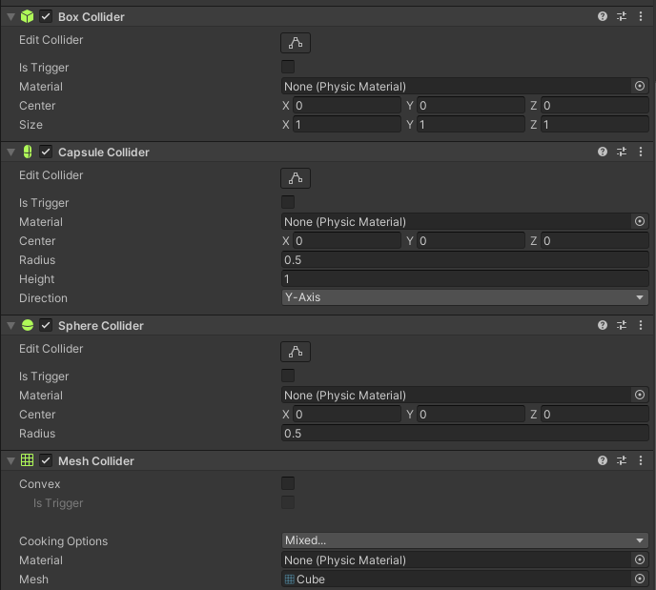Image resolution: width=656 pixels, height=590 pixels.
Task: Click the Capsule Collider icon
Action: [28, 152]
